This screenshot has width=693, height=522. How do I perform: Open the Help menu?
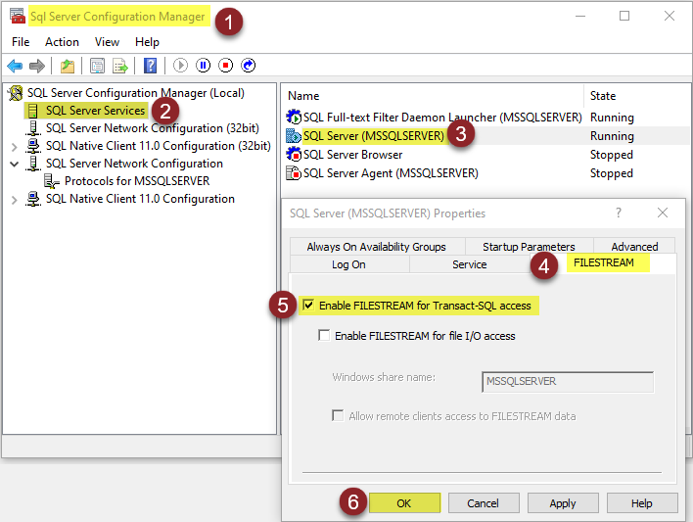coord(147,42)
